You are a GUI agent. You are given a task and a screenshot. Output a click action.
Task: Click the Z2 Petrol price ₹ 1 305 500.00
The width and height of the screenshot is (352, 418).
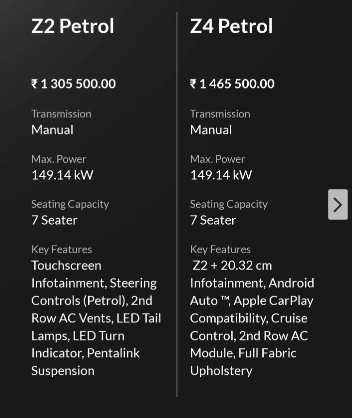[74, 84]
